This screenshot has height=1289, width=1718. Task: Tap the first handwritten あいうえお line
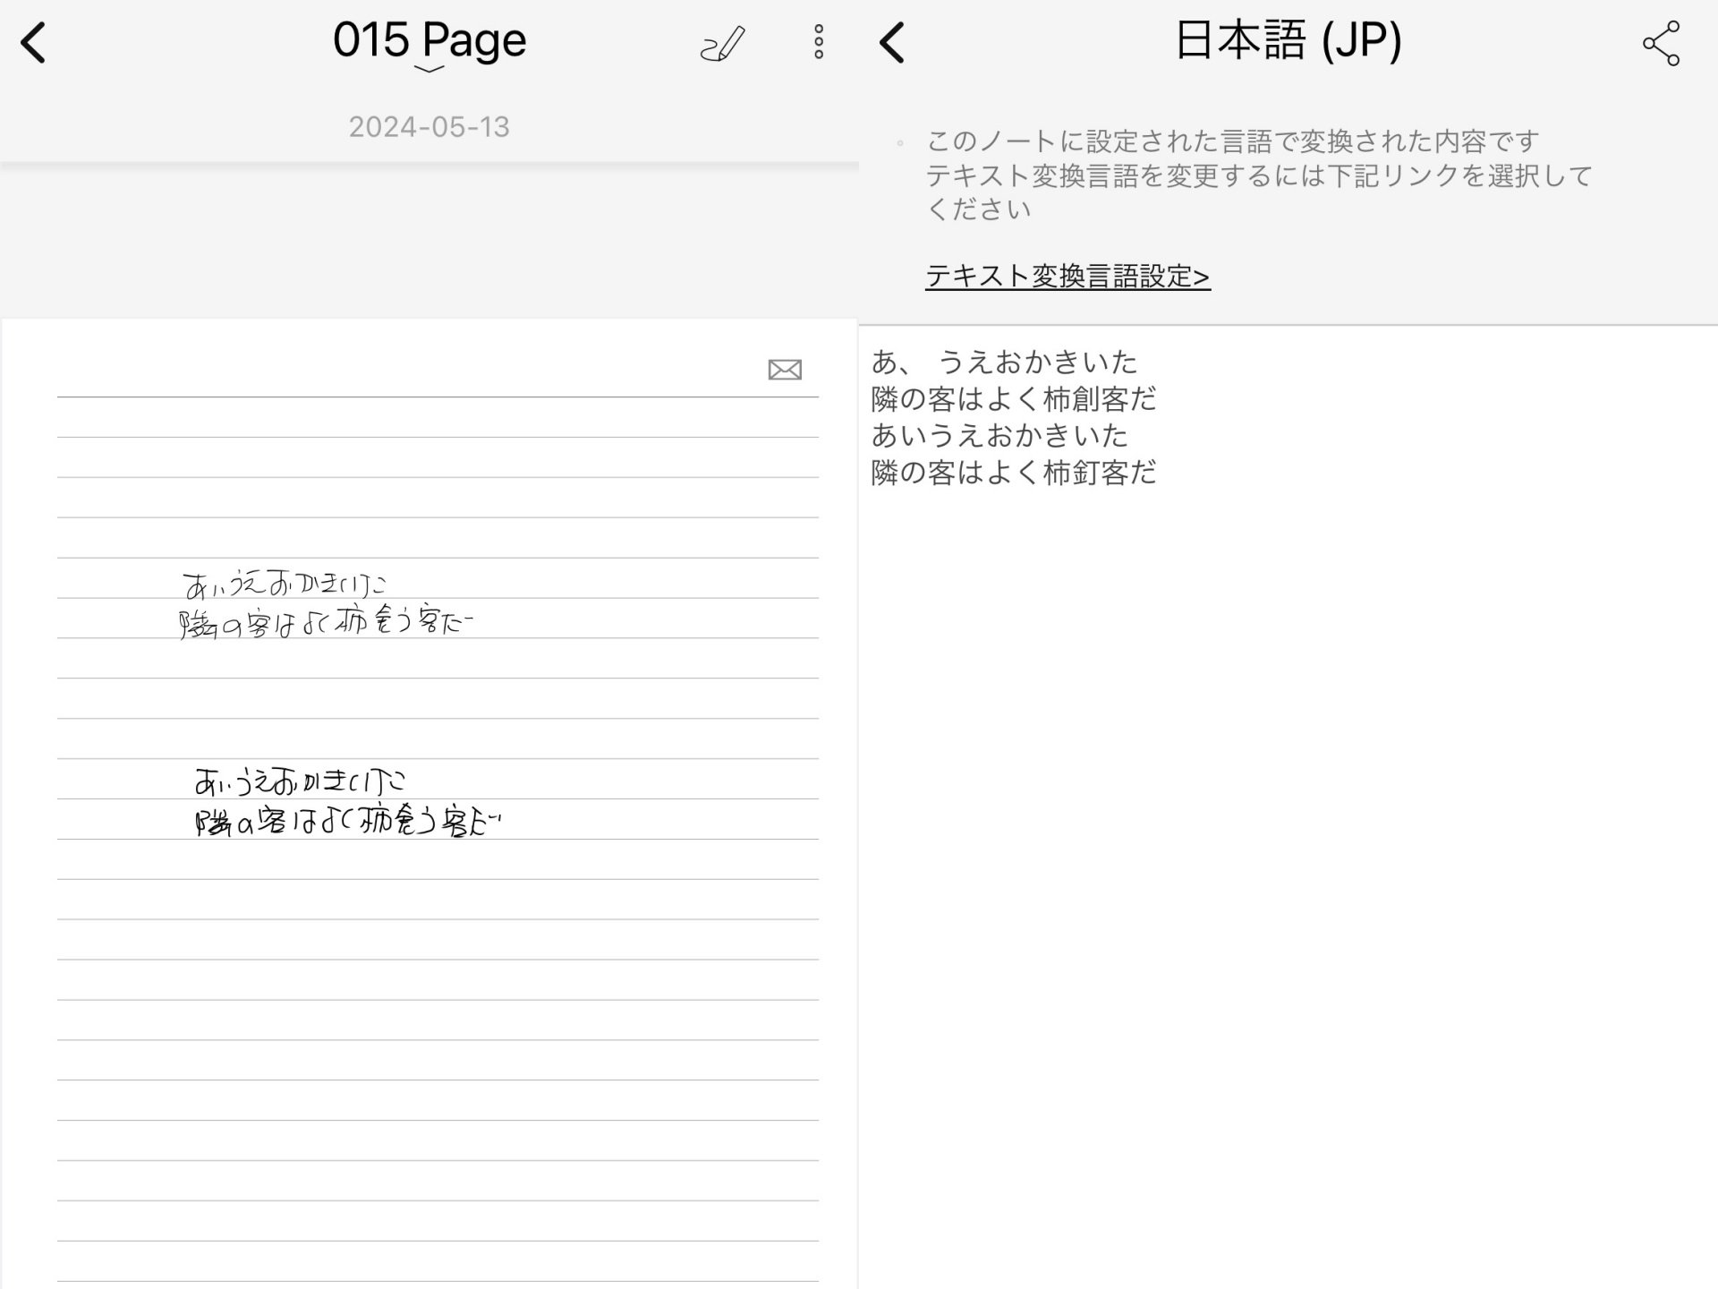click(285, 585)
